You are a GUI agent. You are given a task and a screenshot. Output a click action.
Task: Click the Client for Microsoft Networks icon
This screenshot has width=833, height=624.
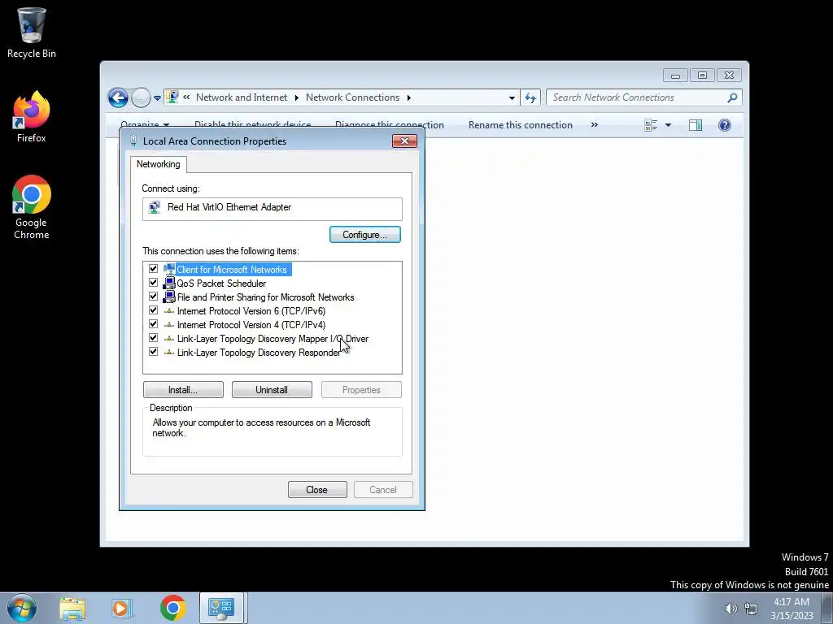169,269
